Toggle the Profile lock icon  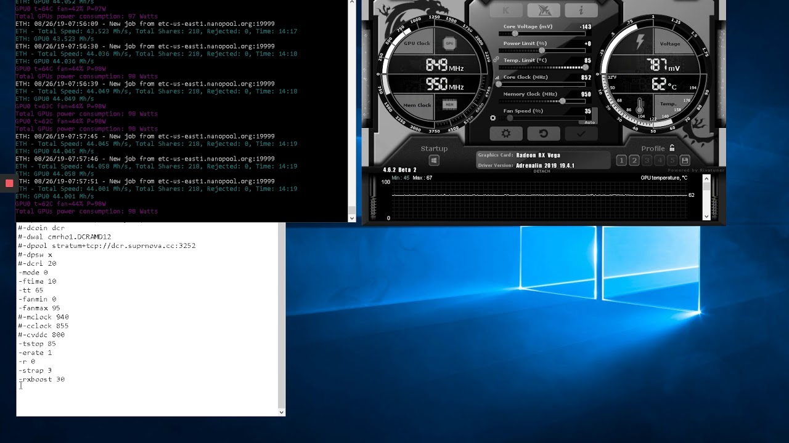(x=672, y=148)
